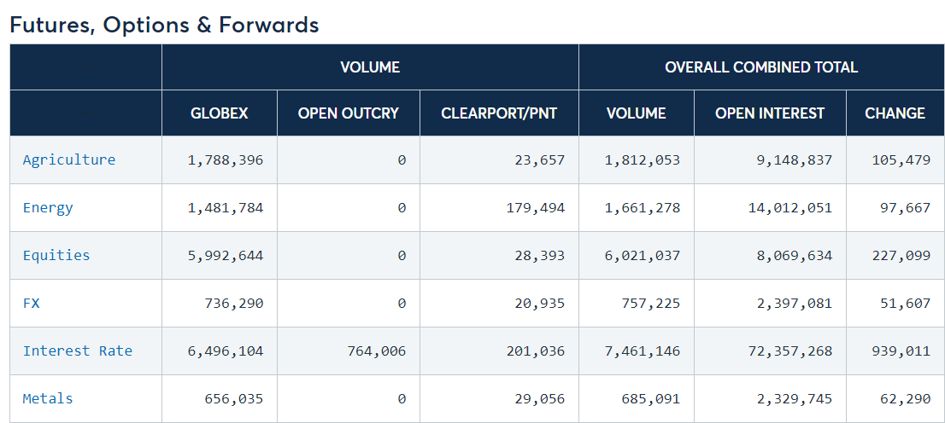The image size is (945, 423).
Task: Select Equities Globex value 5,992,644
Action: coord(226,256)
